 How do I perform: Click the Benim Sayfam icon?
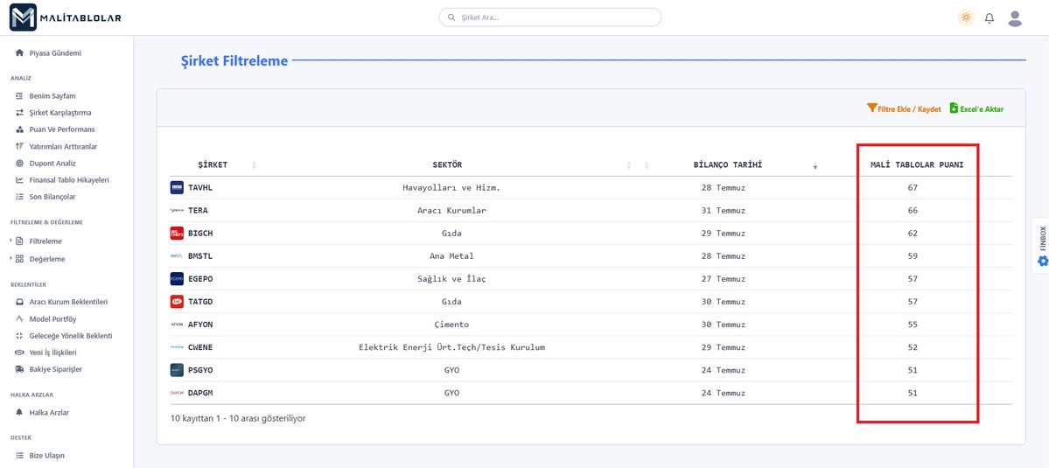19,96
